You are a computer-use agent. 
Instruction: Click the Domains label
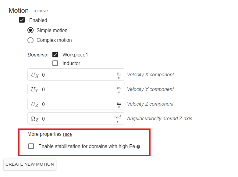tap(37, 55)
